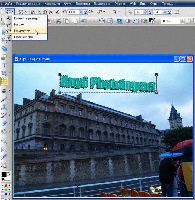Click the monitor display icon
The width and height of the screenshot is (195, 200).
point(120,20)
